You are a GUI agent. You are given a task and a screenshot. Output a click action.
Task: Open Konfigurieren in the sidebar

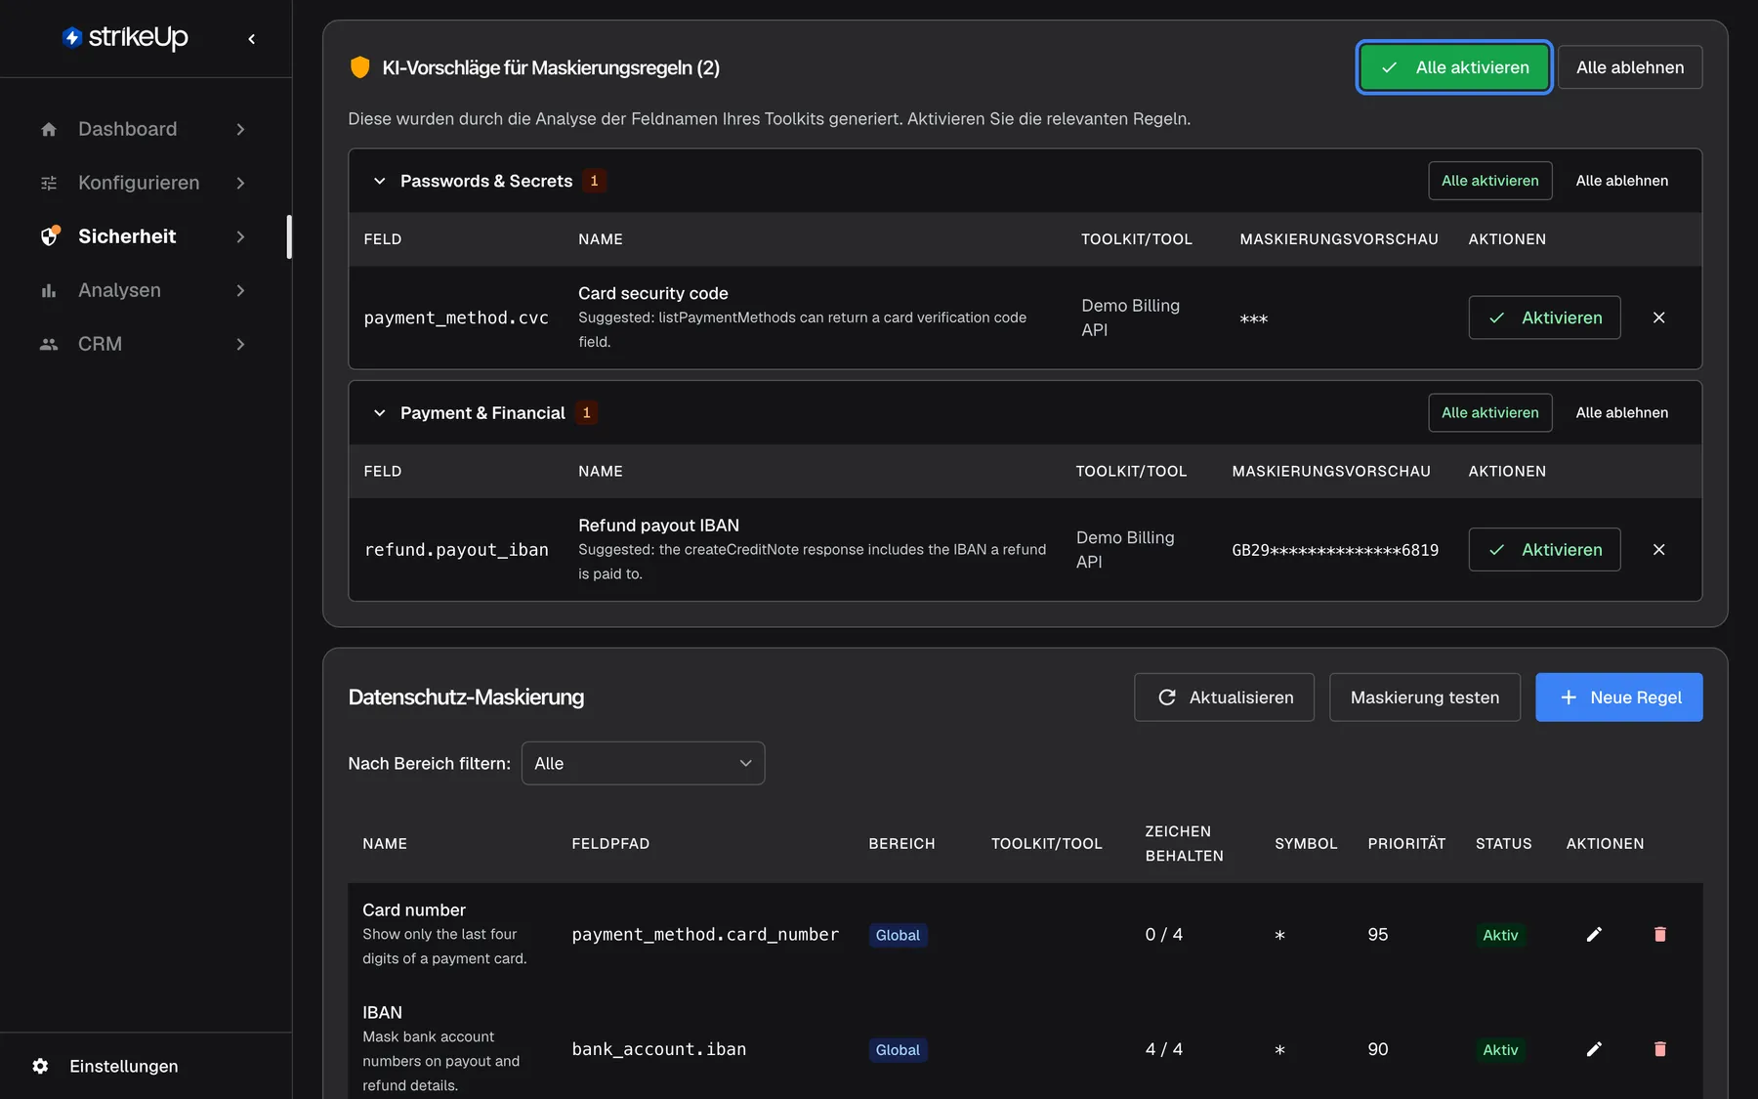coord(145,183)
